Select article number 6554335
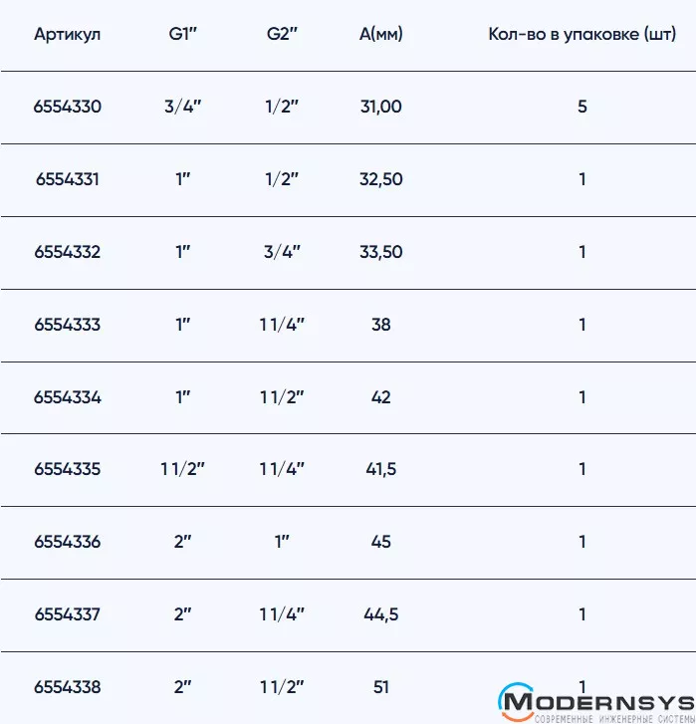The width and height of the screenshot is (696, 724). pyautogui.click(x=68, y=469)
